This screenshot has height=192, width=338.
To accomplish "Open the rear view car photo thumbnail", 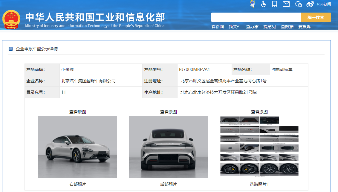I will tap(169, 147).
